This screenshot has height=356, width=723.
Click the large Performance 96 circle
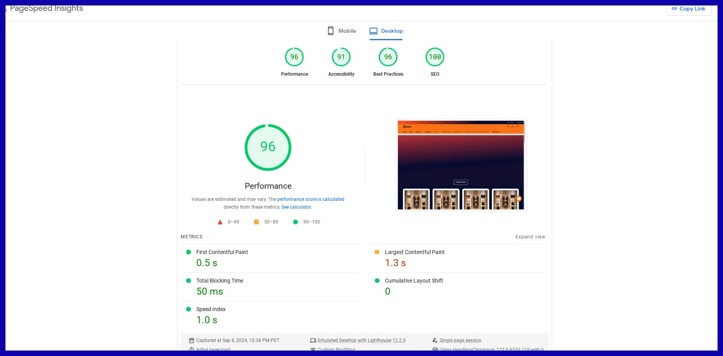click(268, 147)
